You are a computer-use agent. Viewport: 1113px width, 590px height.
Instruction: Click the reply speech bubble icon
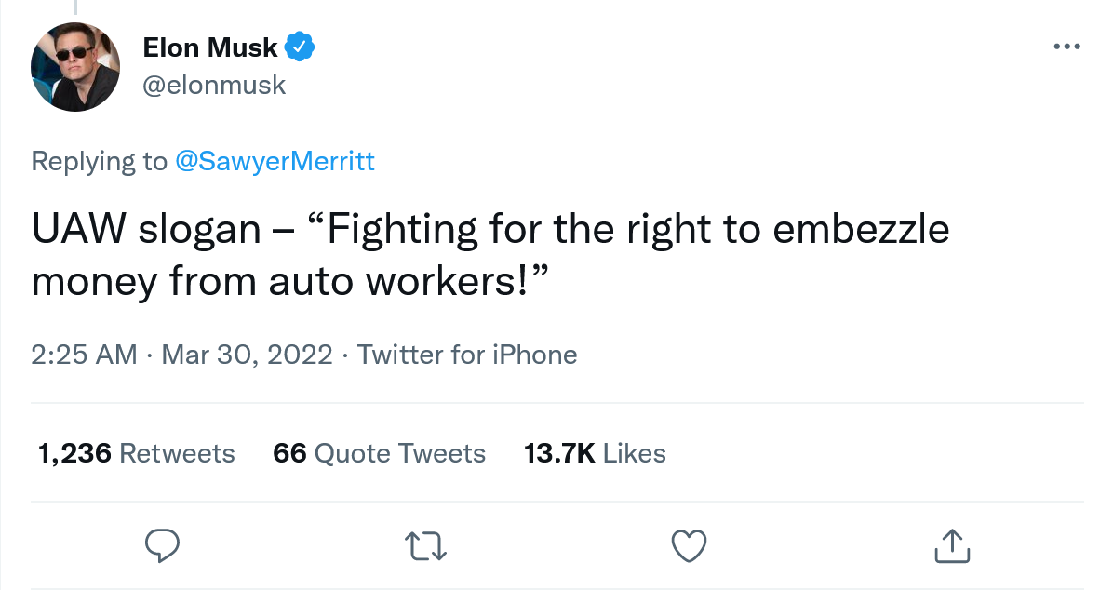click(162, 545)
